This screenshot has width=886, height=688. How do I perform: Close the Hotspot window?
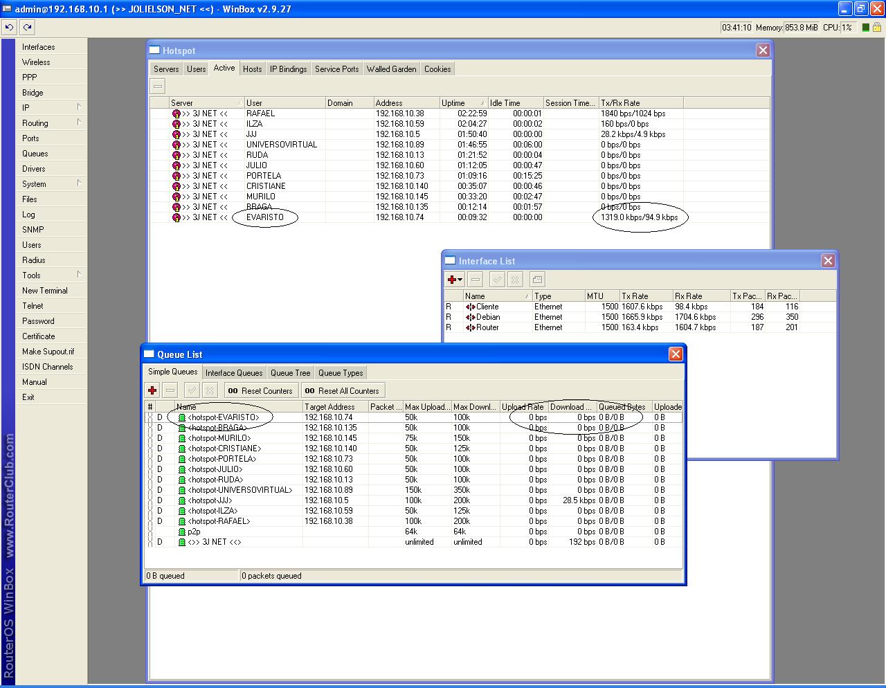coord(763,50)
